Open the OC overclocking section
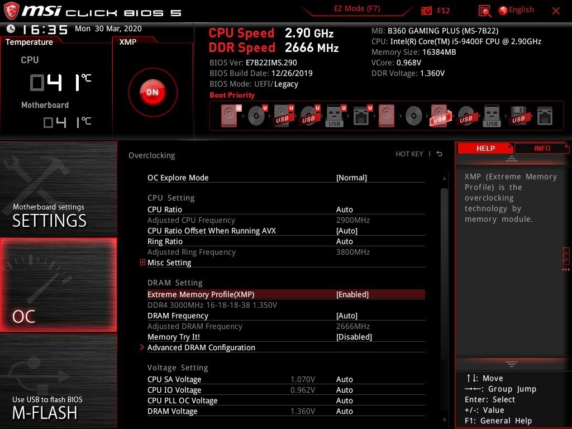 (58, 285)
